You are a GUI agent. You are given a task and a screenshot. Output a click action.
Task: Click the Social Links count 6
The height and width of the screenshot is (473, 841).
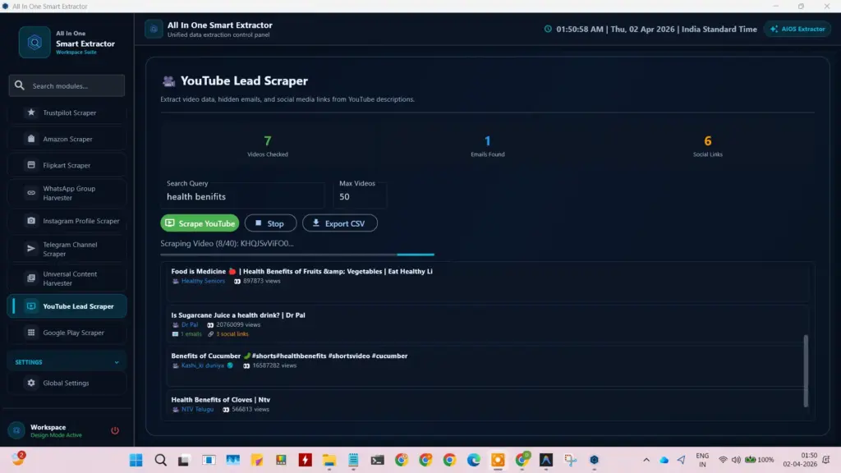[x=707, y=141]
